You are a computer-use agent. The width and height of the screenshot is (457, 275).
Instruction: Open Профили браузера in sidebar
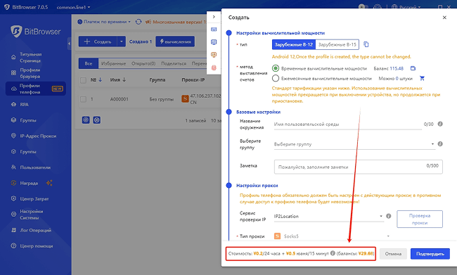tap(30, 73)
